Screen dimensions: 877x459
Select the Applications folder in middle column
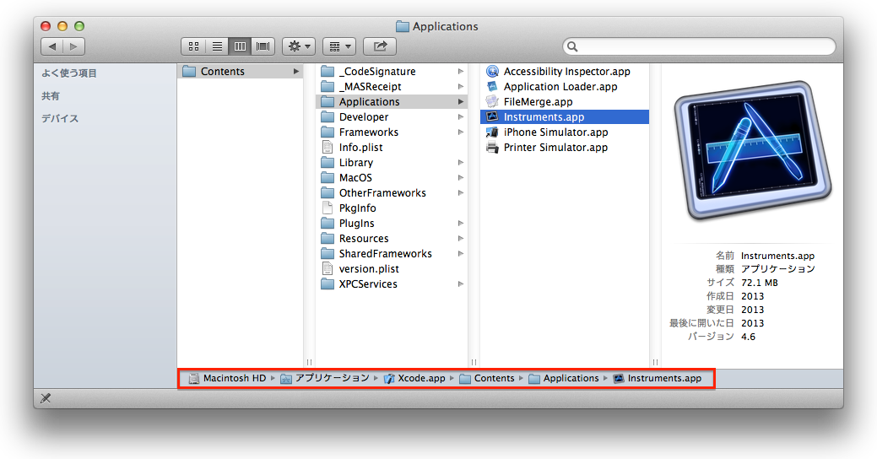coord(392,102)
